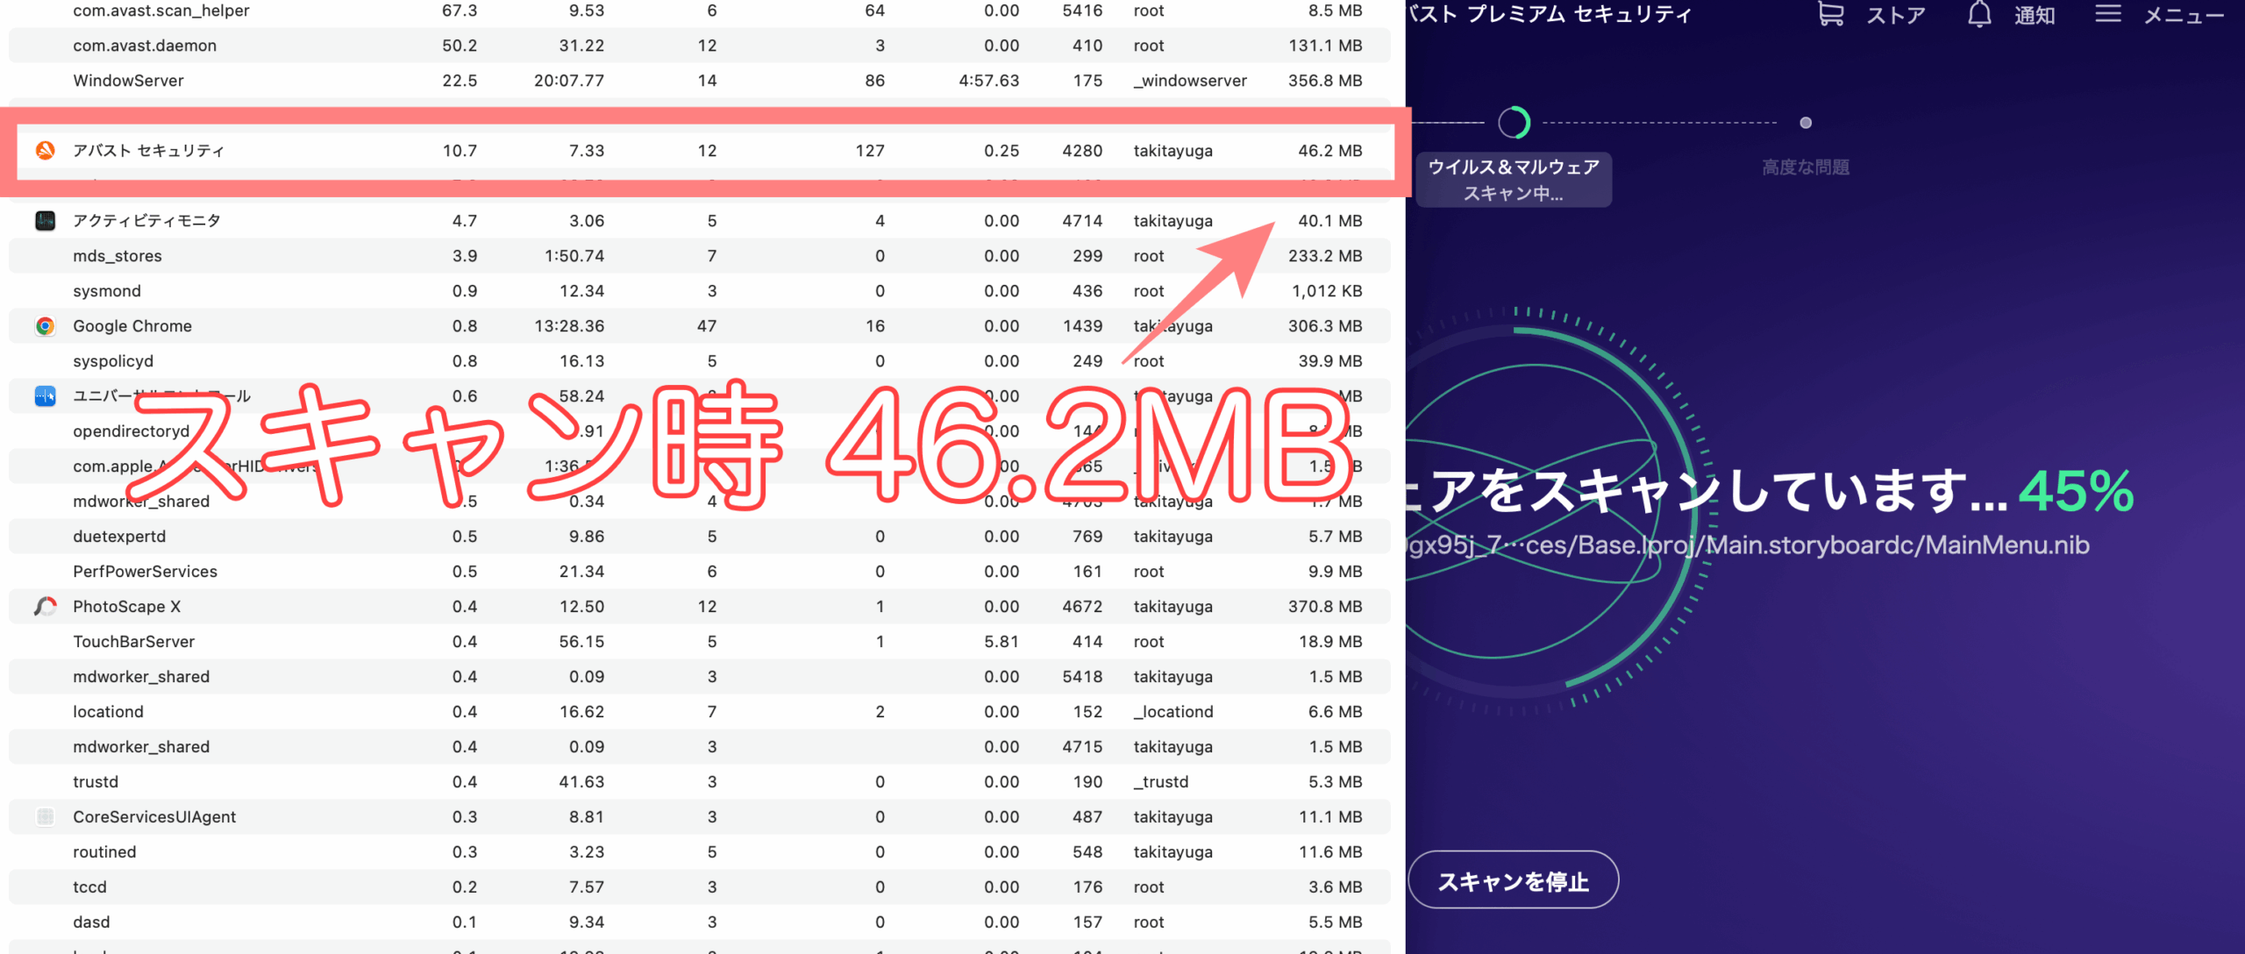Open the Avast notifications bell icon
The width and height of the screenshot is (2245, 954).
[x=1979, y=14]
